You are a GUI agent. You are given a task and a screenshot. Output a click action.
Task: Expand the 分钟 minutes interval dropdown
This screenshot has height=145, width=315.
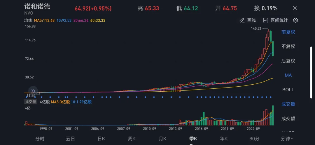tap(286, 139)
